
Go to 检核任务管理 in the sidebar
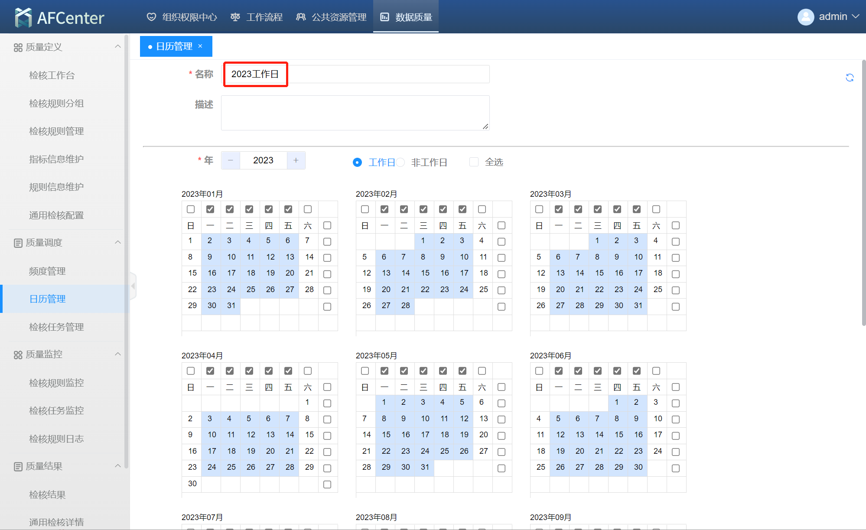pyautogui.click(x=56, y=327)
